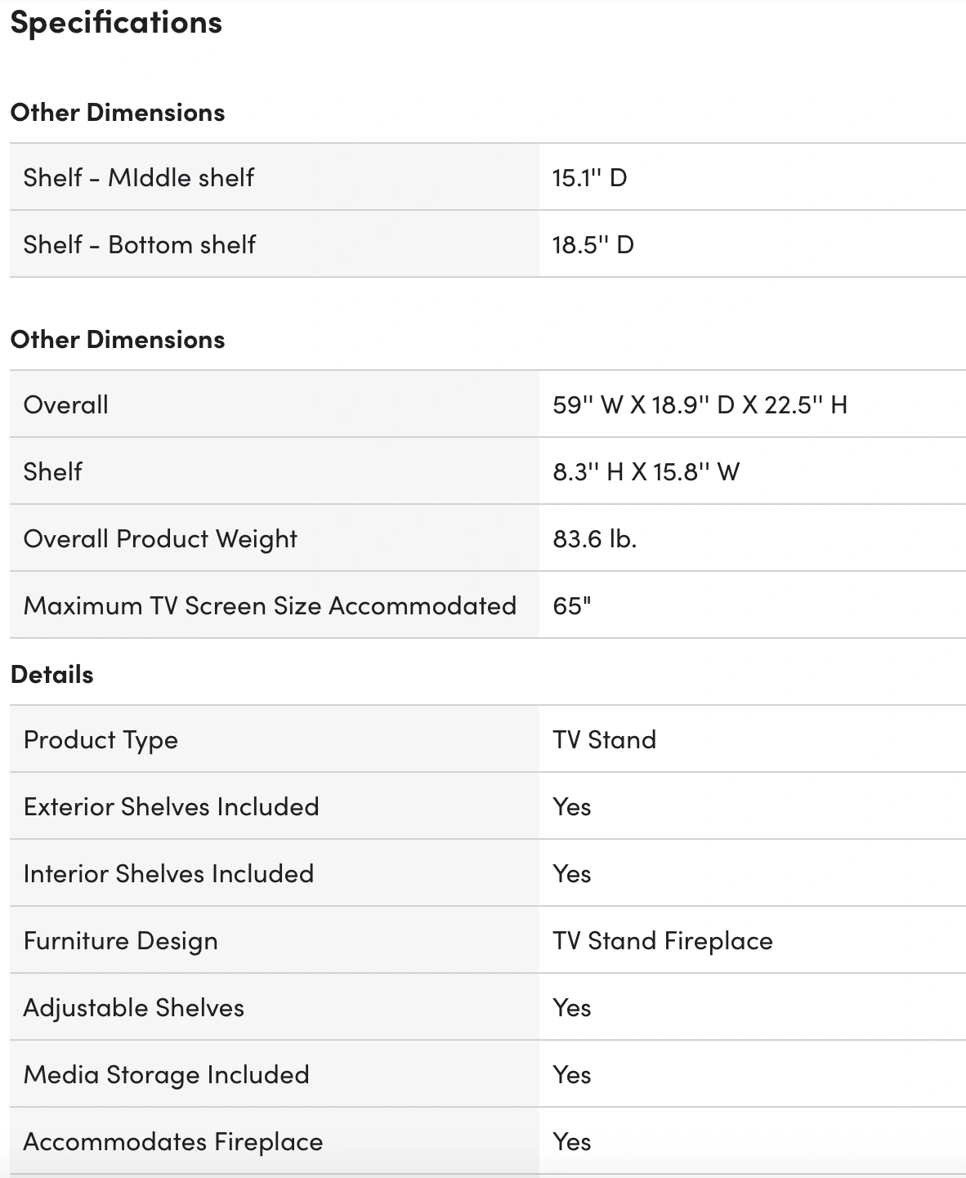966x1178 pixels.
Task: Click Maximum TV Screen Size Accommodated label
Action: point(270,605)
